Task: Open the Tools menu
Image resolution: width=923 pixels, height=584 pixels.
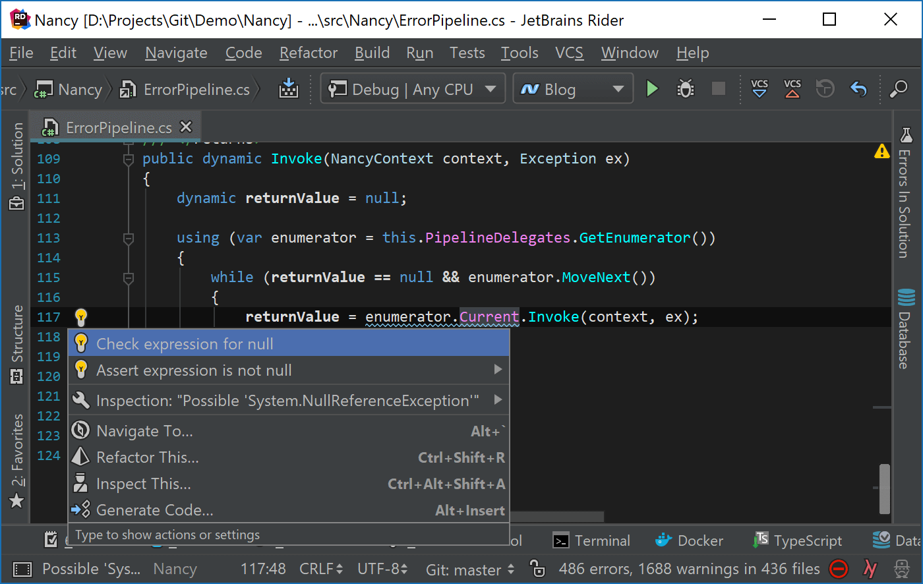Action: coord(520,53)
